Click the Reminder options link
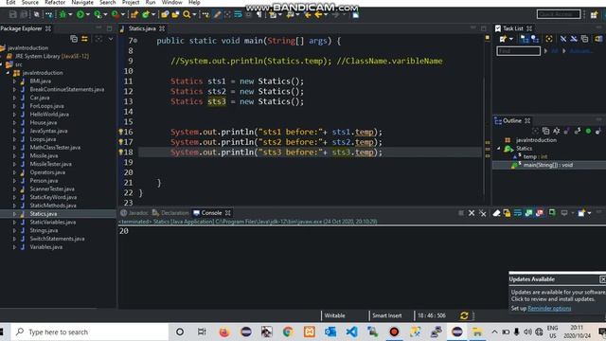The width and height of the screenshot is (606, 341). tap(549, 309)
